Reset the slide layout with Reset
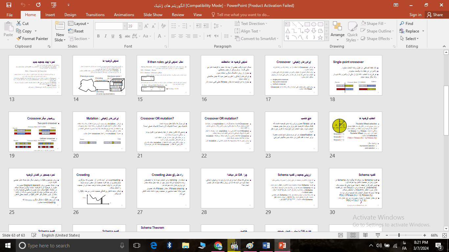This screenshot has height=252, width=449. (76, 31)
